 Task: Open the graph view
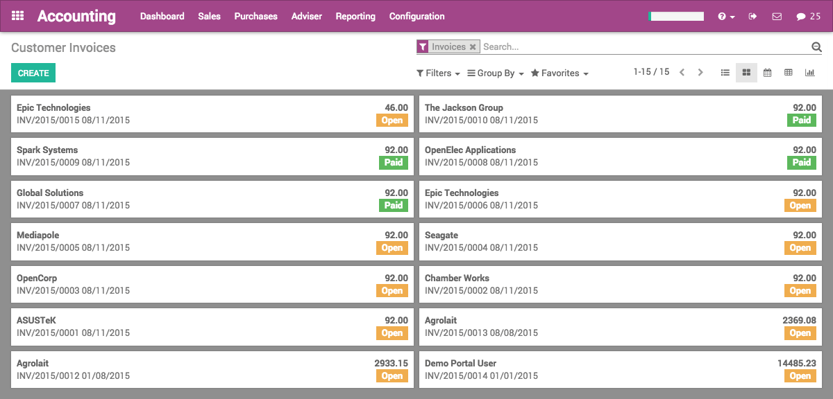tap(809, 72)
